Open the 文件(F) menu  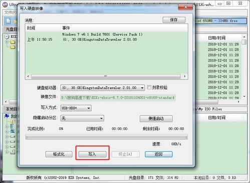click(11, 12)
